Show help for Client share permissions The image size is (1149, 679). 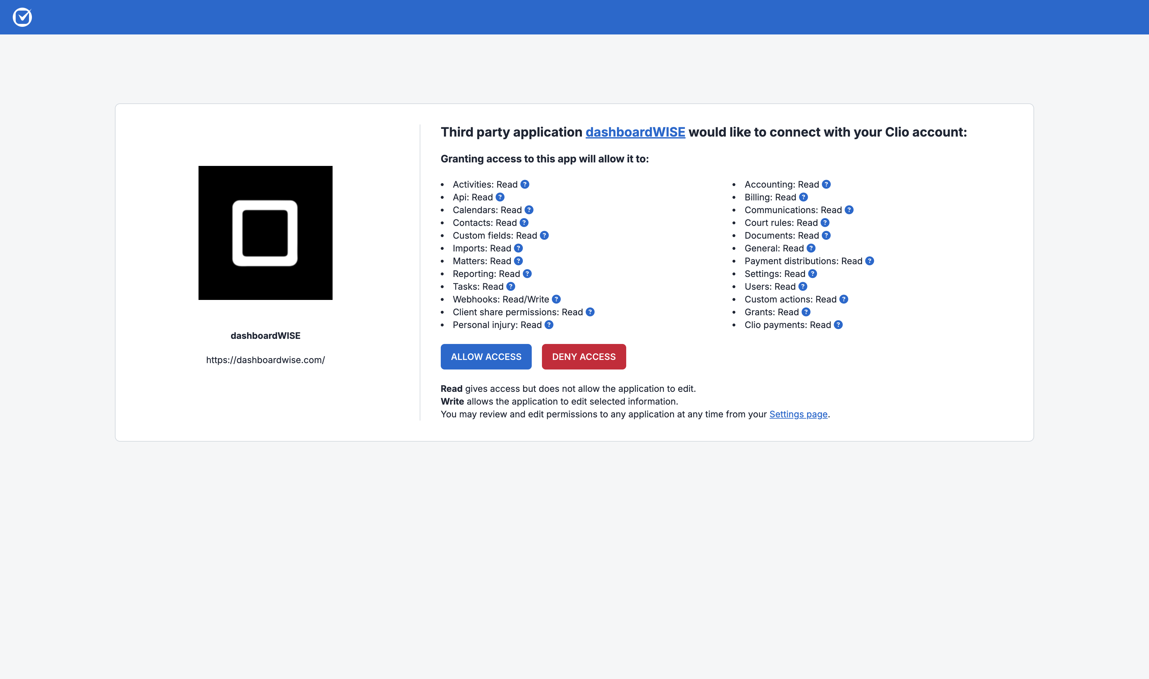590,312
